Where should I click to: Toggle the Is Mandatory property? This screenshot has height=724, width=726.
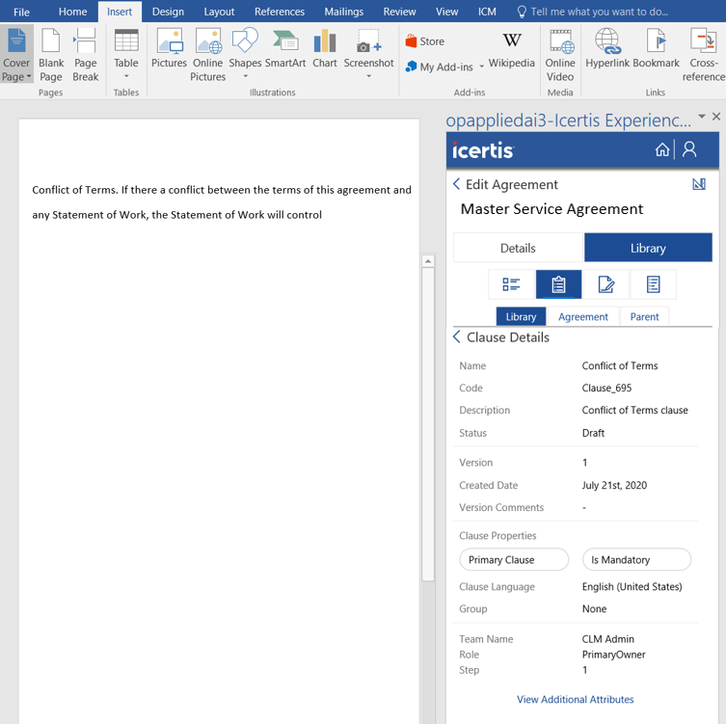coord(636,559)
